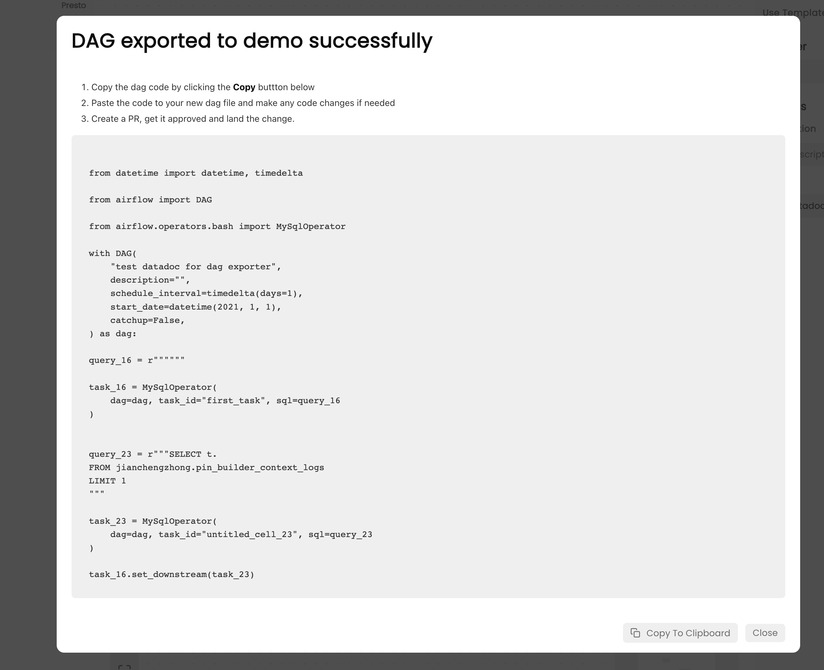Close the DAG export dialog
Viewport: 824px width, 670px height.
[765, 633]
